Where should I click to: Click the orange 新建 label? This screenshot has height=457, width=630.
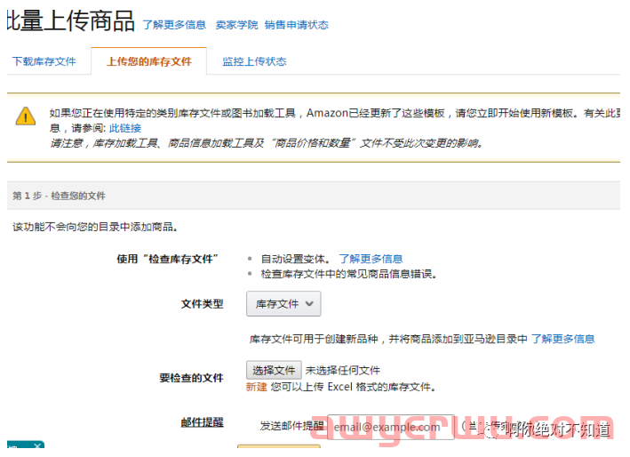[256, 387]
